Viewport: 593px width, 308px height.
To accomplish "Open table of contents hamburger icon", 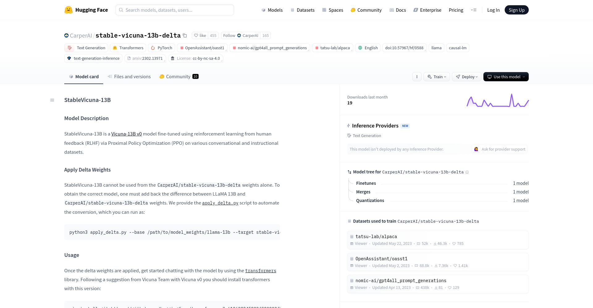I will [52, 100].
